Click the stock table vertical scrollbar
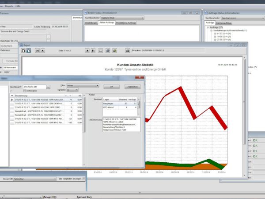 pyautogui.click(x=139, y=107)
